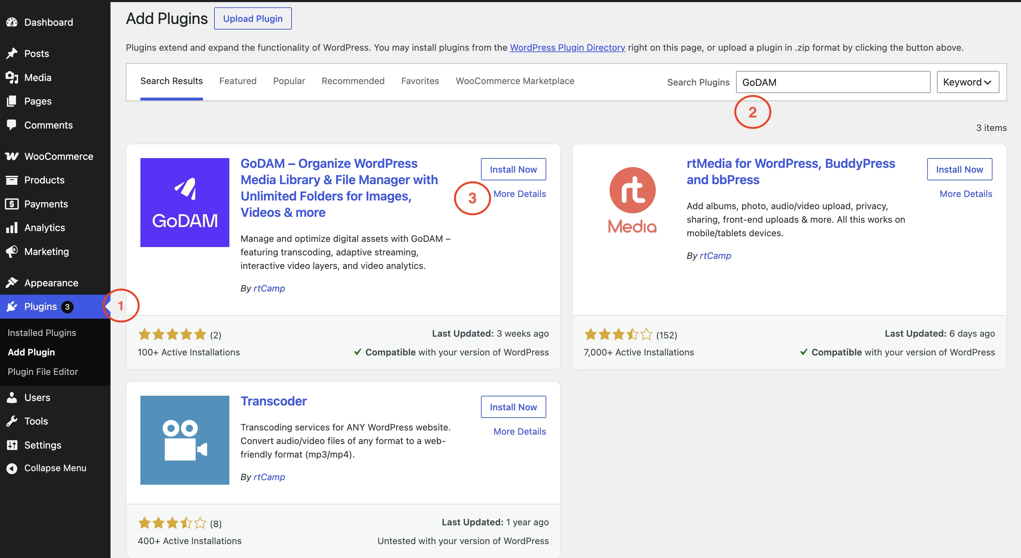Click the Comments speech bubble icon
Image resolution: width=1021 pixels, height=558 pixels.
coord(12,125)
